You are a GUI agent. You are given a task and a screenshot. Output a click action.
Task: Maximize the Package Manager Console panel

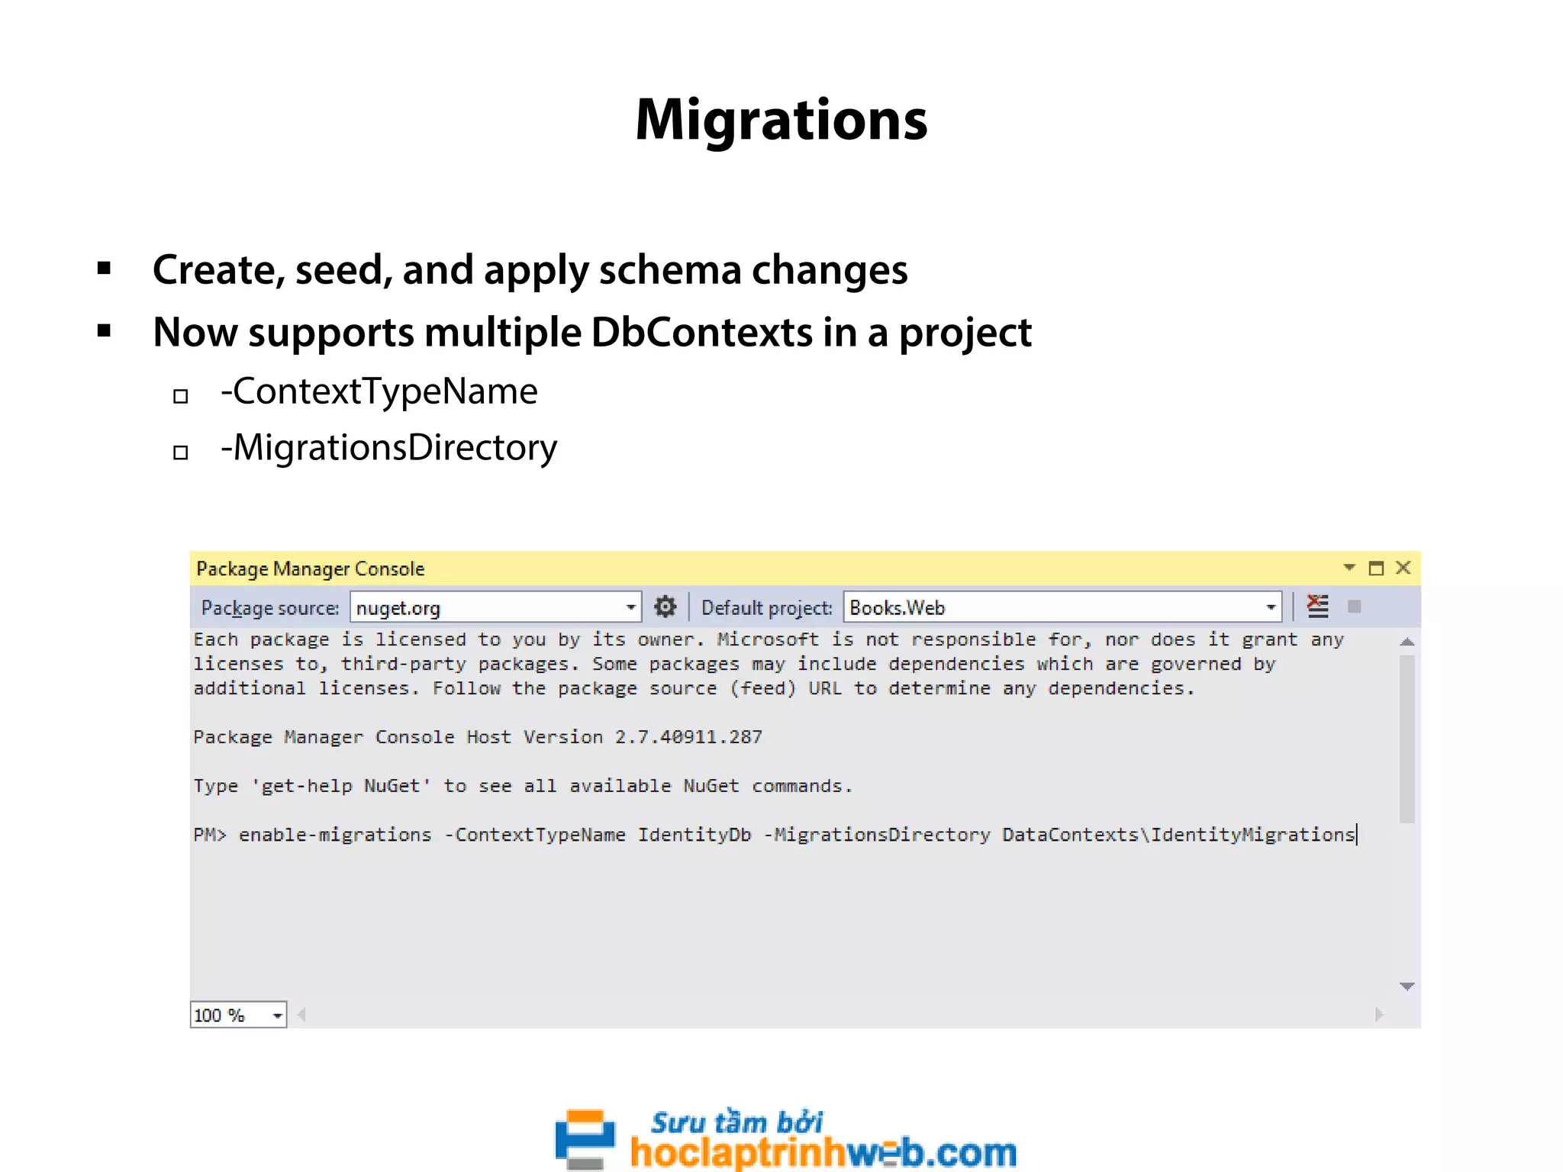pyautogui.click(x=1376, y=568)
